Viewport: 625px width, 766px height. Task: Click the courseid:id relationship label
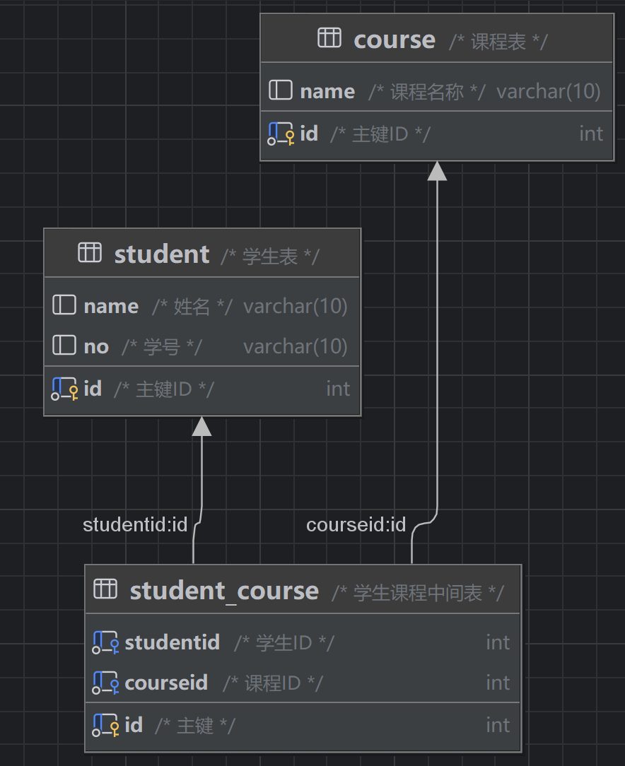[x=356, y=524]
